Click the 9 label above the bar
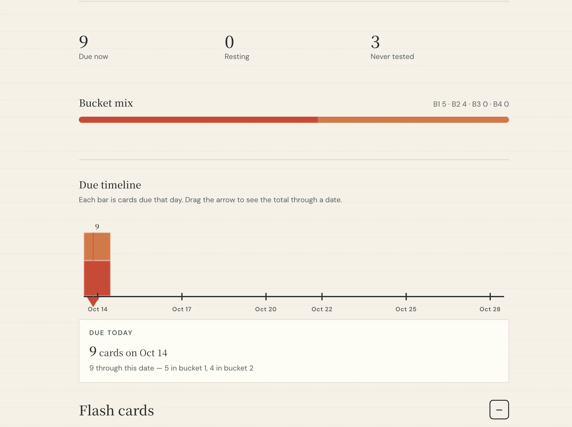 97,227
